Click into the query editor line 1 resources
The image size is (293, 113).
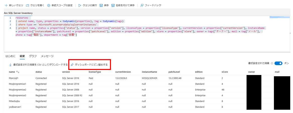click(22, 18)
